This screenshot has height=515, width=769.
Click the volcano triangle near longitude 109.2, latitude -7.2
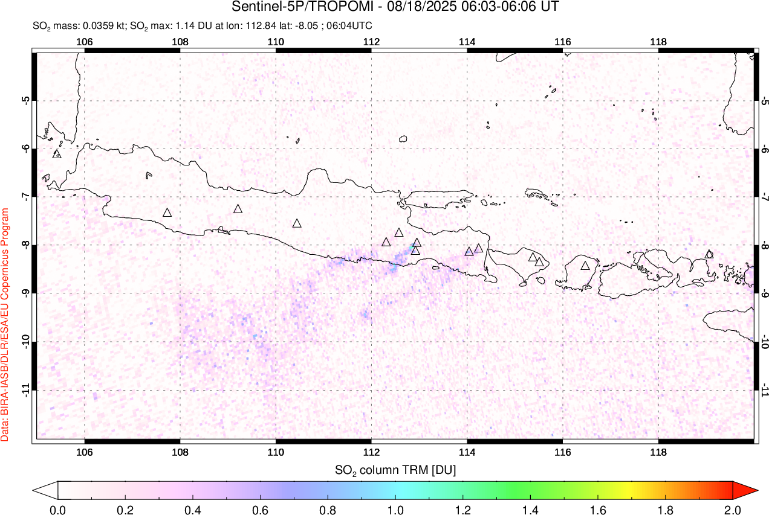pos(238,209)
